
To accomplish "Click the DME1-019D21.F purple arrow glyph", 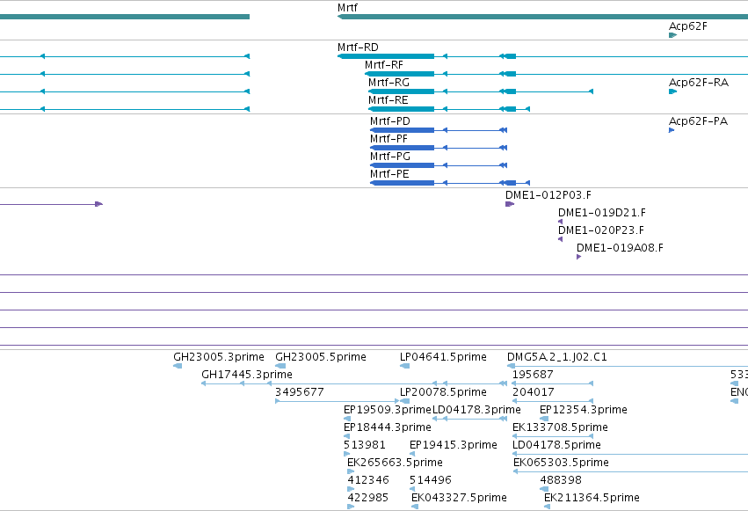I will (x=561, y=222).
